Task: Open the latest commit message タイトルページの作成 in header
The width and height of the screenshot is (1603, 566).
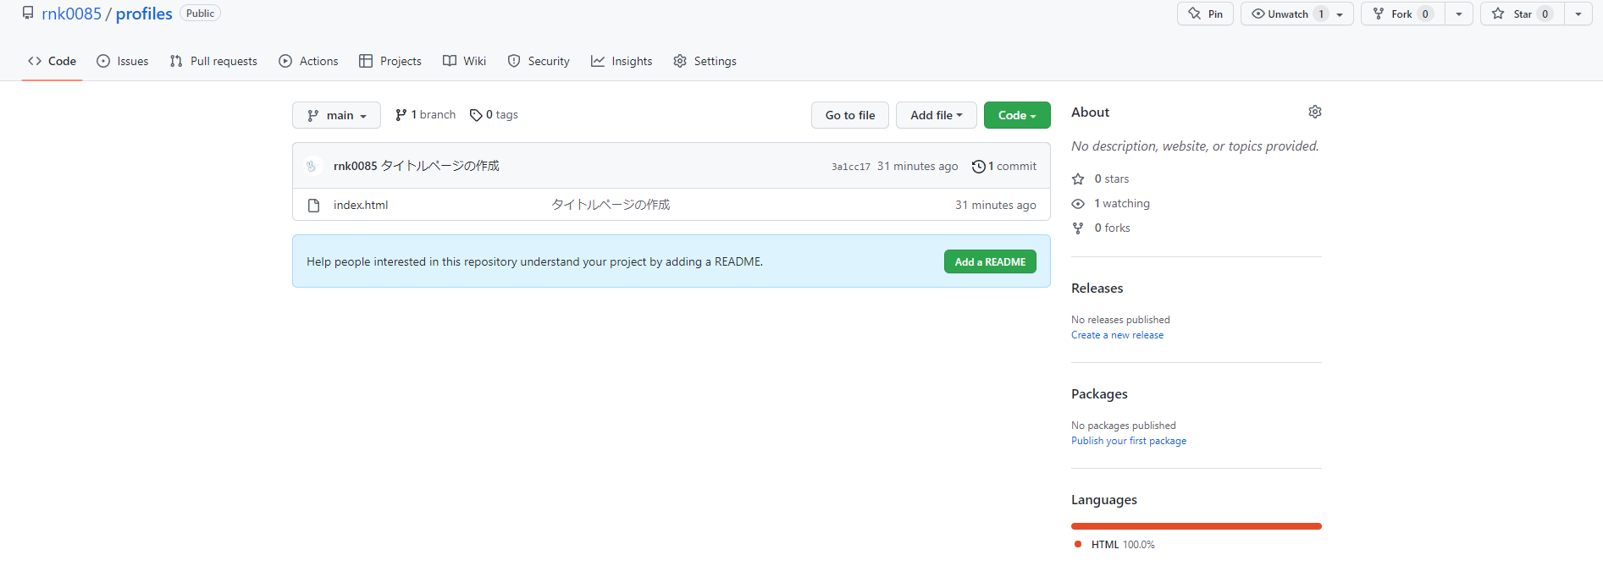Action: coord(439,166)
